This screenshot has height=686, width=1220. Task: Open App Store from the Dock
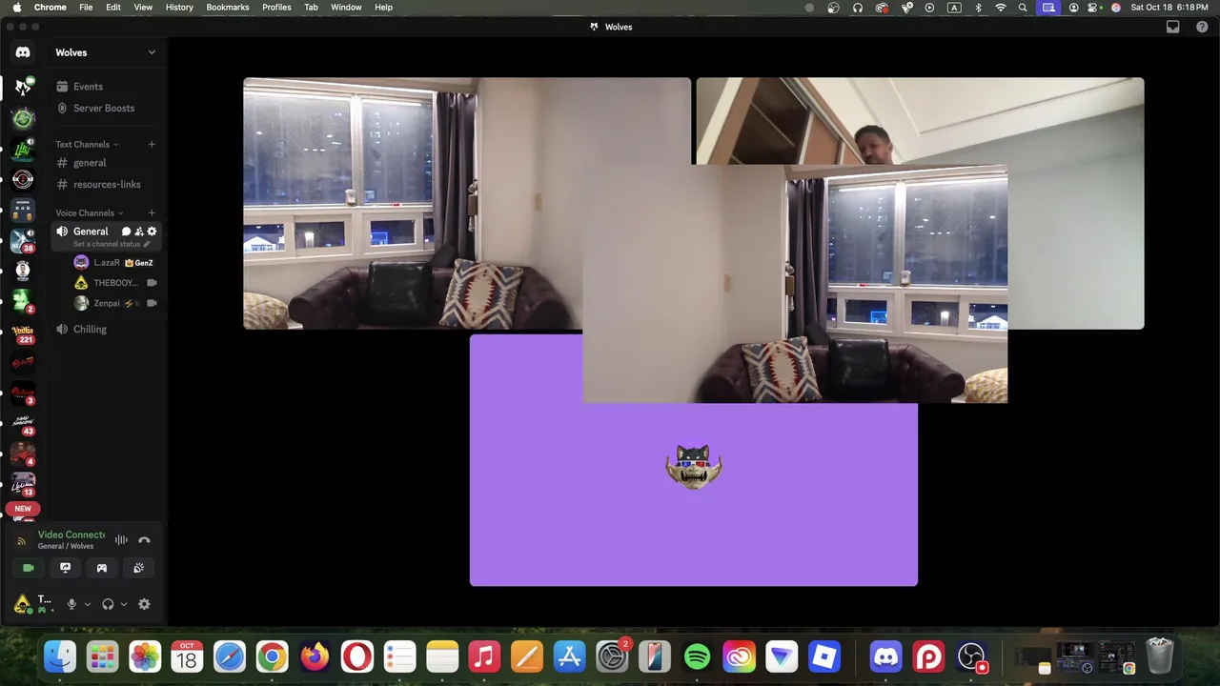tap(569, 656)
